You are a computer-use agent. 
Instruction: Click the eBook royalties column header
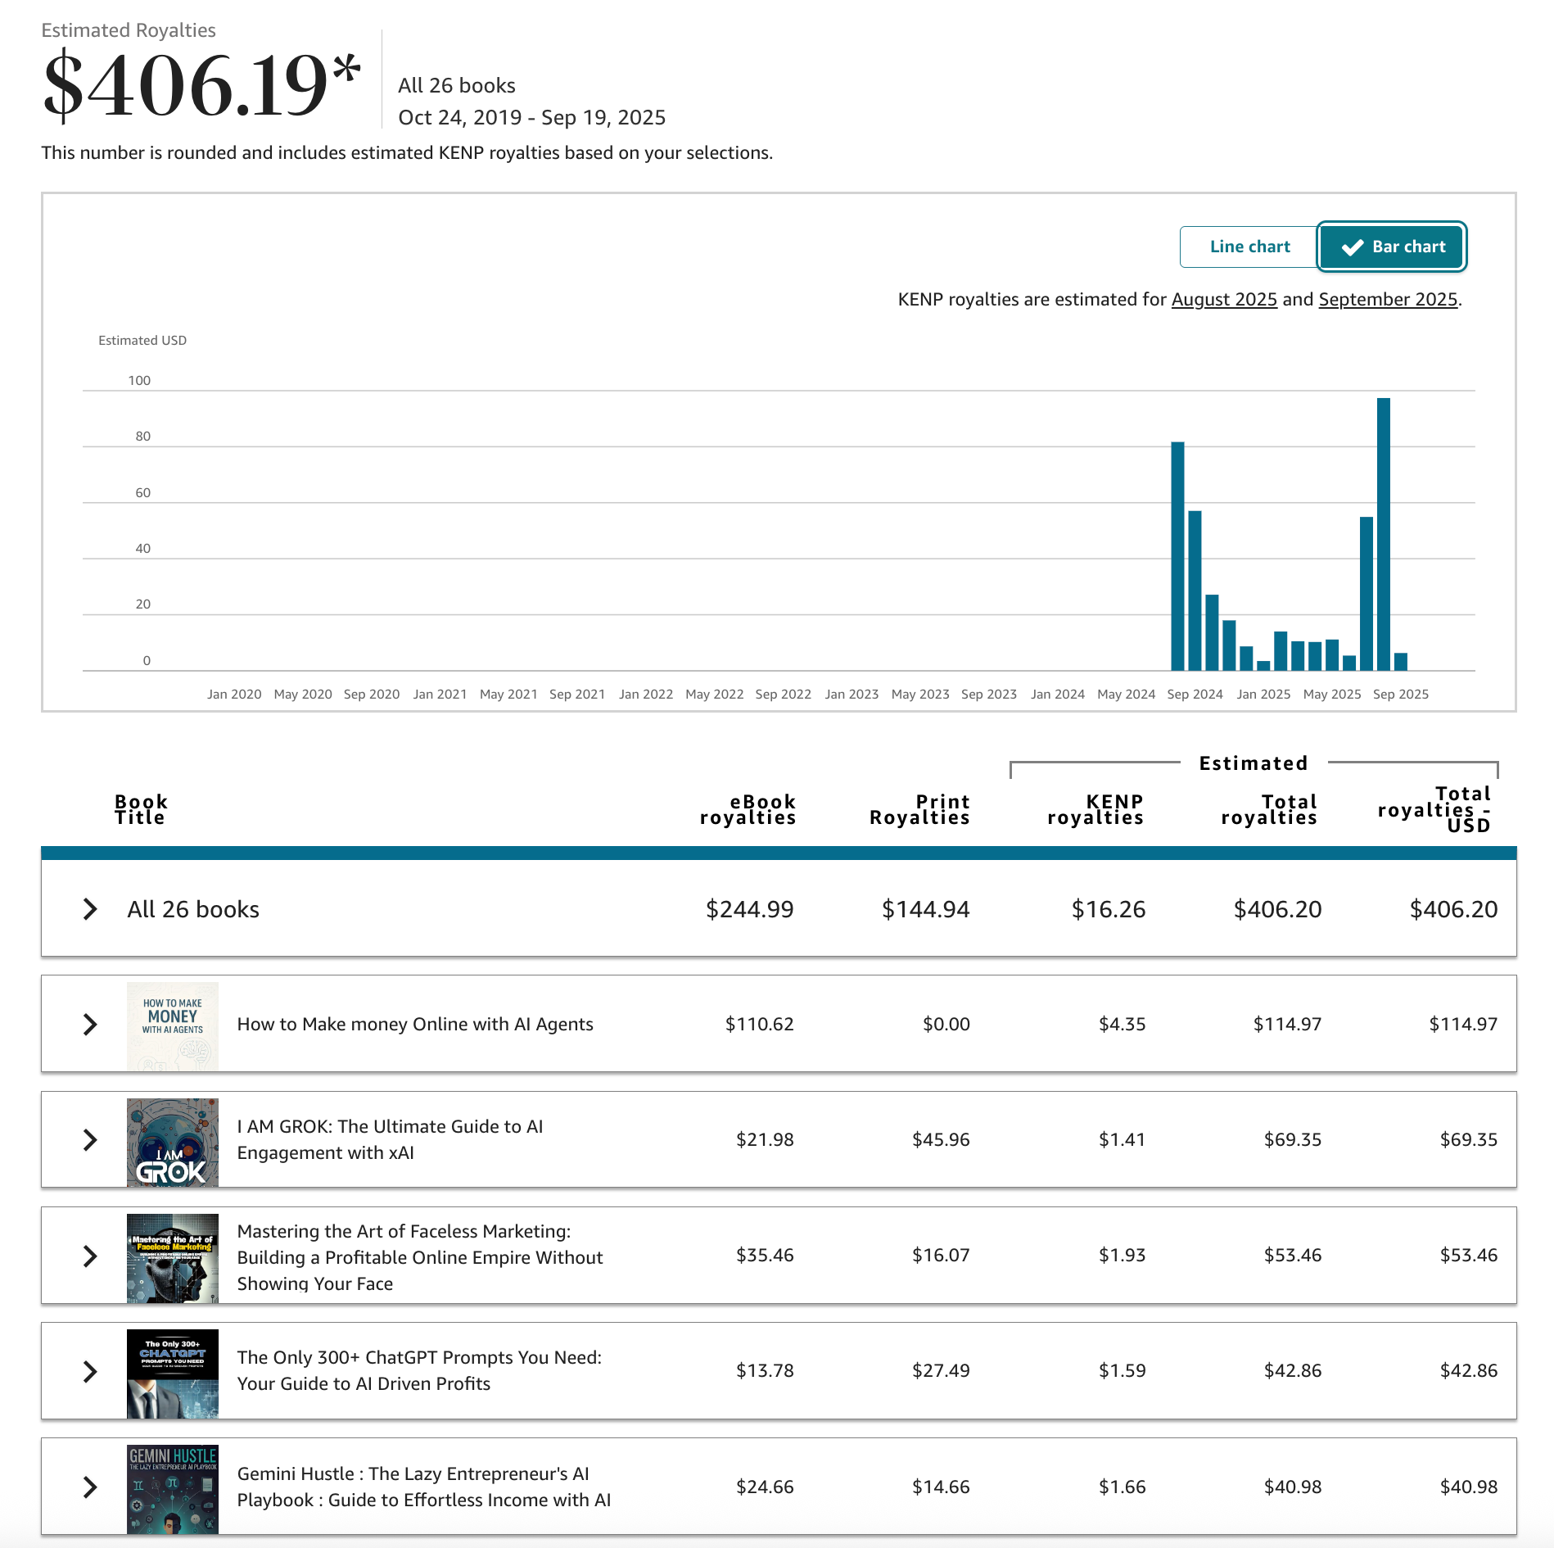pyautogui.click(x=748, y=809)
